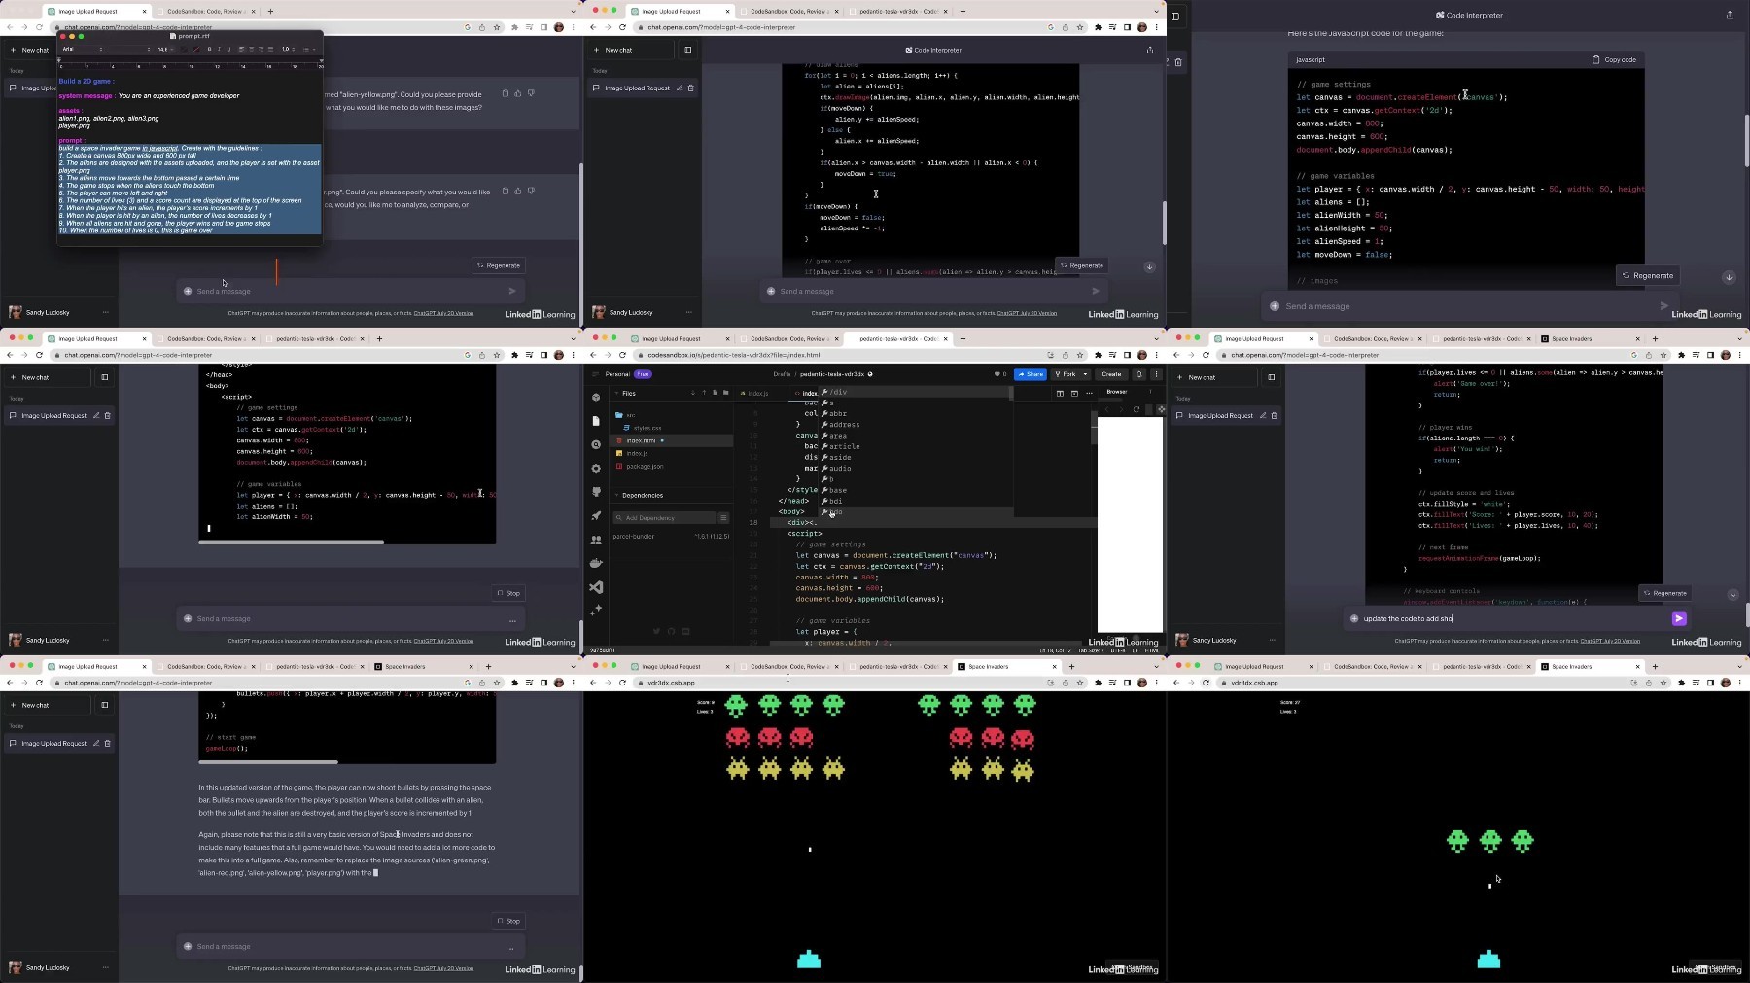Copy first ChatGPT reply behind prompt.rtf
1750x983 pixels.
click(505, 93)
